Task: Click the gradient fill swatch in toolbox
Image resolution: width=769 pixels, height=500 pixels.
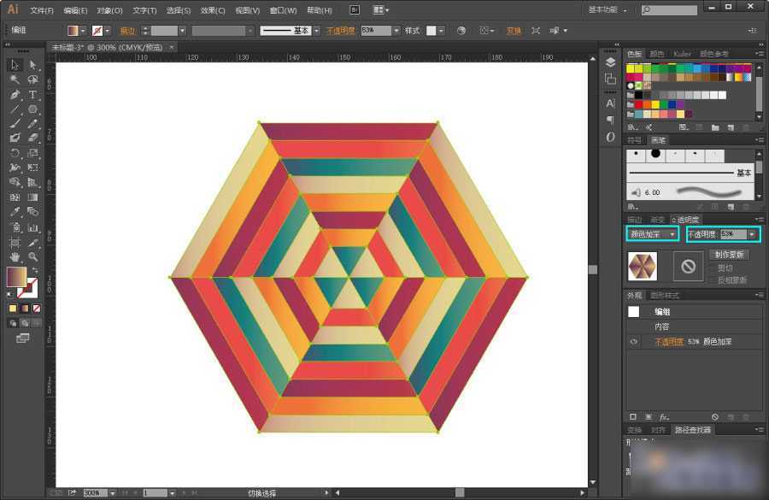Action: [16, 276]
